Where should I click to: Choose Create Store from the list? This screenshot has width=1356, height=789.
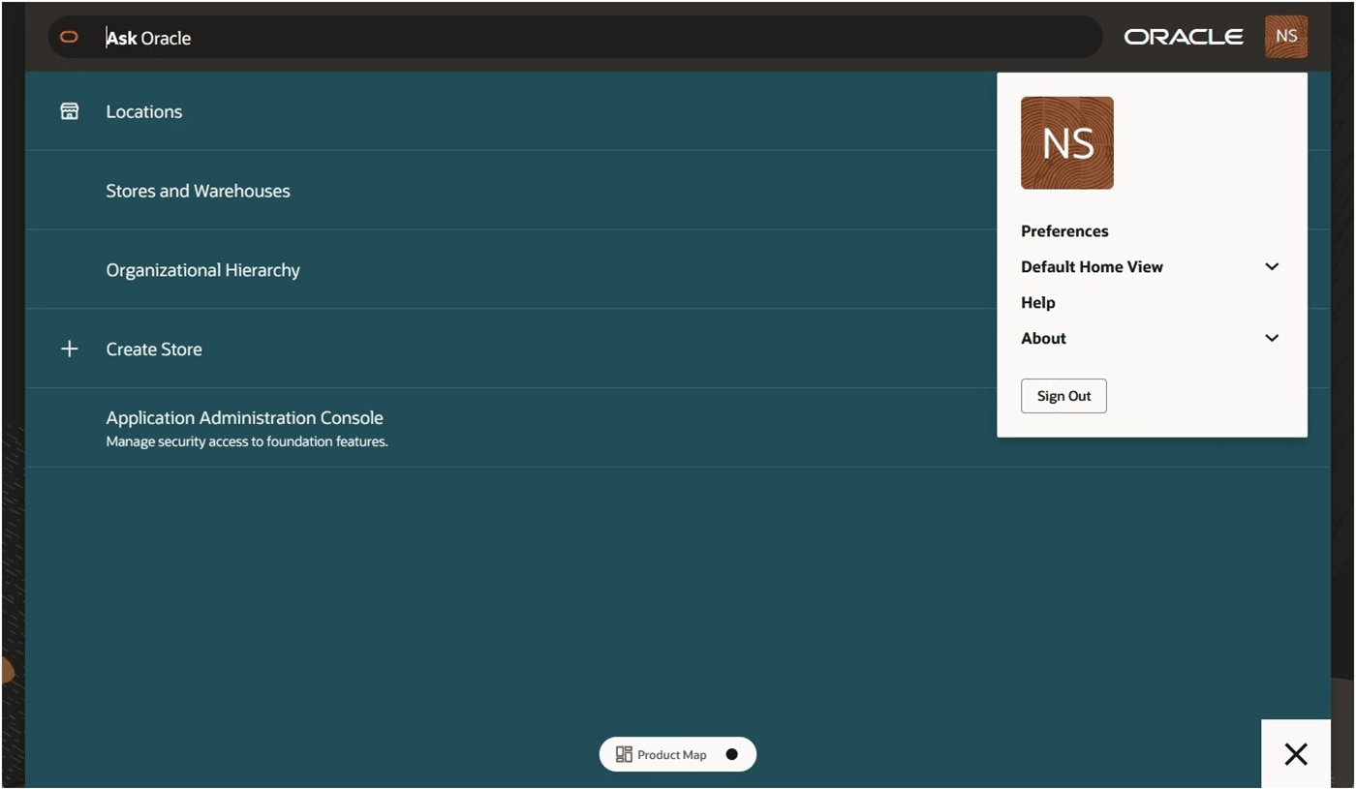coord(154,349)
